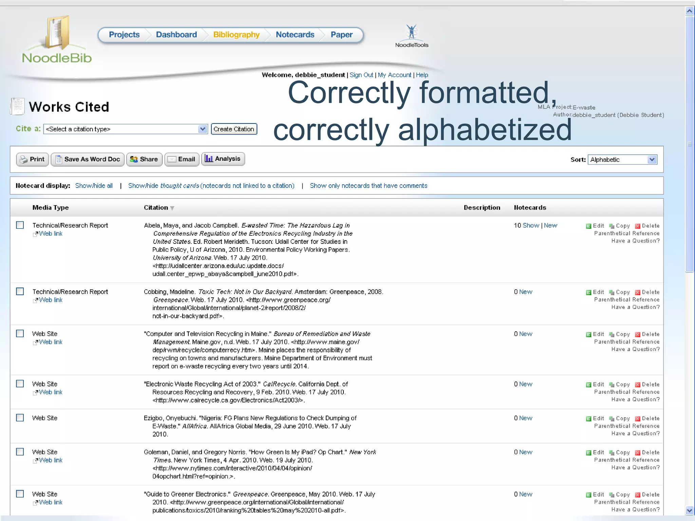Expand the Sort Alphabetic dropdown

pos(652,159)
